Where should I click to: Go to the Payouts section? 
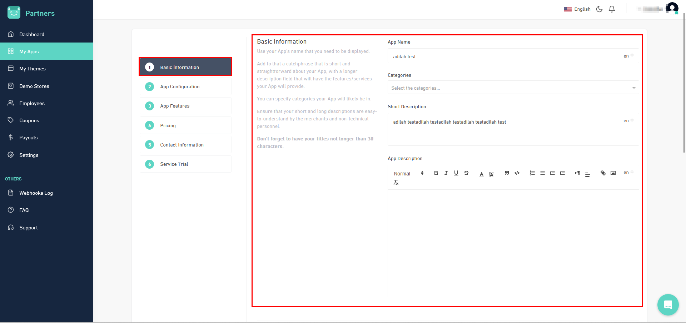[x=29, y=138]
